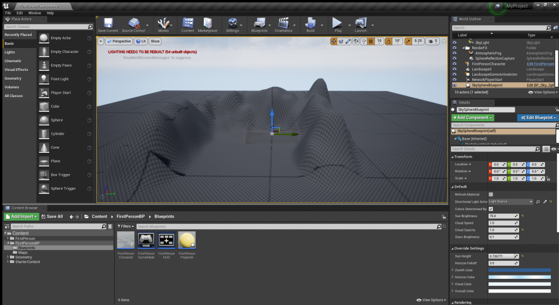The width and height of the screenshot is (559, 305).
Task: Toggle visibility of Landscape3 in outliner
Action: pos(454,69)
